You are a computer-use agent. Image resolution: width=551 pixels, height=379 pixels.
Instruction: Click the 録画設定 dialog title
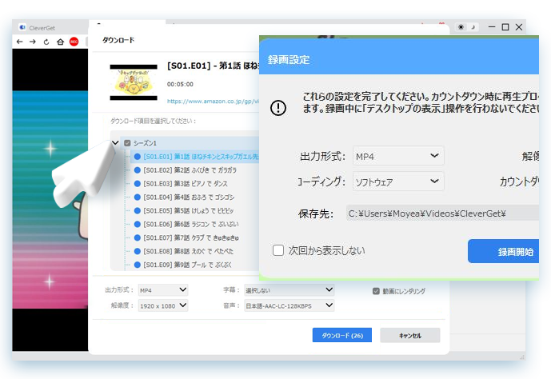(289, 60)
